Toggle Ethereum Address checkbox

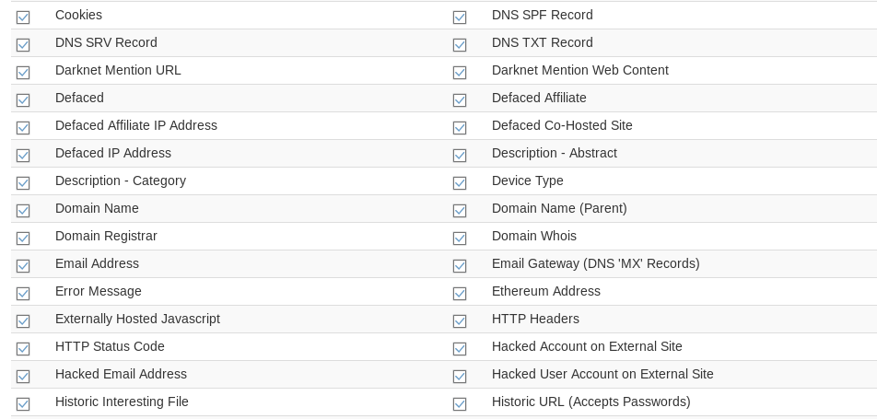tap(460, 293)
